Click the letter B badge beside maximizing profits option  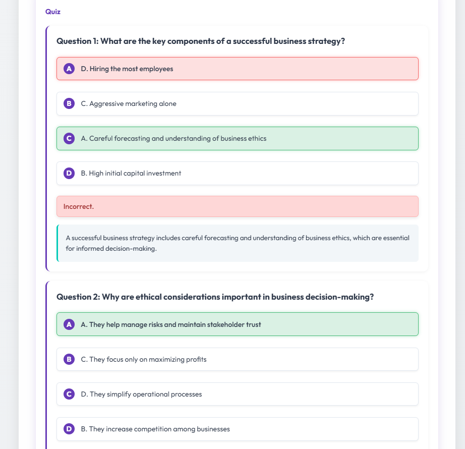pyautogui.click(x=69, y=359)
